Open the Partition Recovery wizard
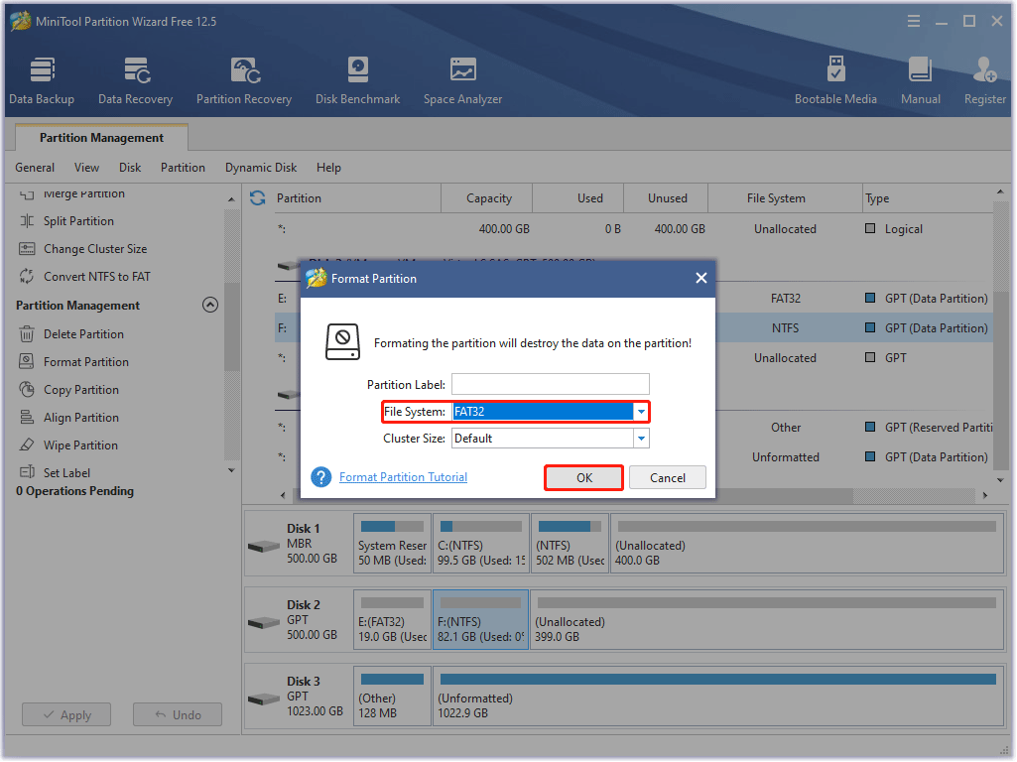The width and height of the screenshot is (1017, 762). [244, 79]
